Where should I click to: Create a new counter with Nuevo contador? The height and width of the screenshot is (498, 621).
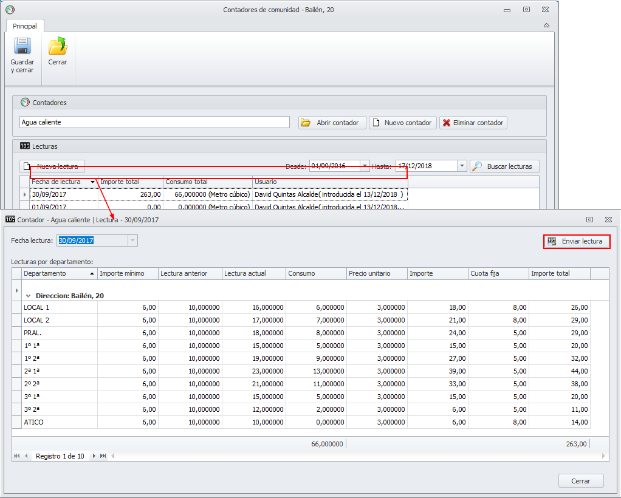[x=402, y=123]
